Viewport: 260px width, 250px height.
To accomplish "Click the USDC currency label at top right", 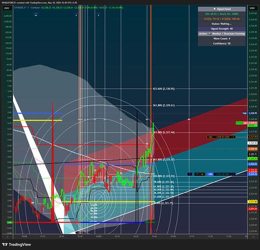I will pos(252,8).
